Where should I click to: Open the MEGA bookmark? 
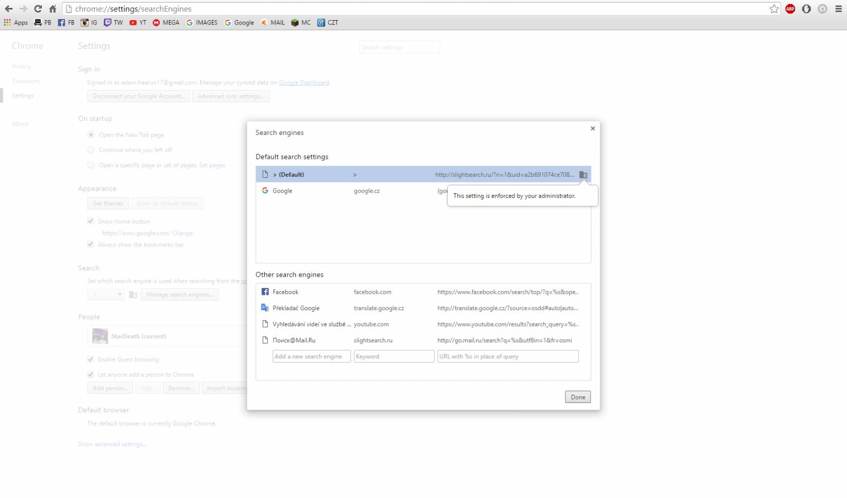[x=166, y=23]
